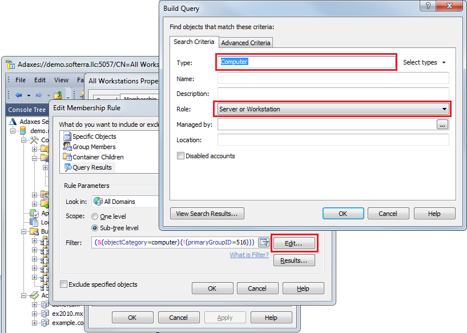This screenshot has width=467, height=333.
Task: Click the Description input field
Action: coord(333,94)
